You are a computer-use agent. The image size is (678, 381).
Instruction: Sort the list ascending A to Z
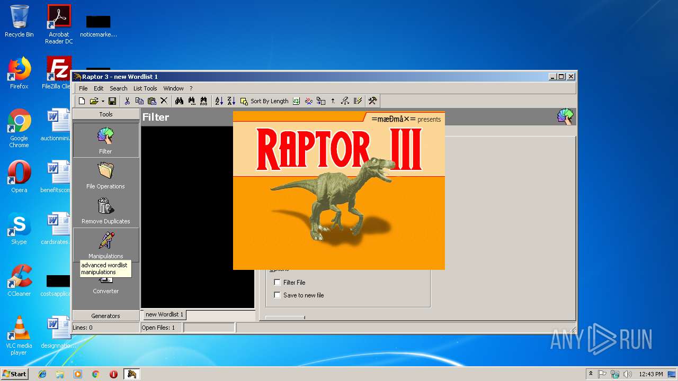[219, 101]
